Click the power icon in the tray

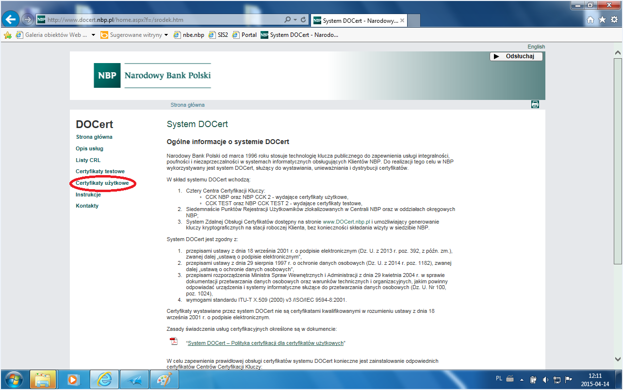[x=534, y=379]
